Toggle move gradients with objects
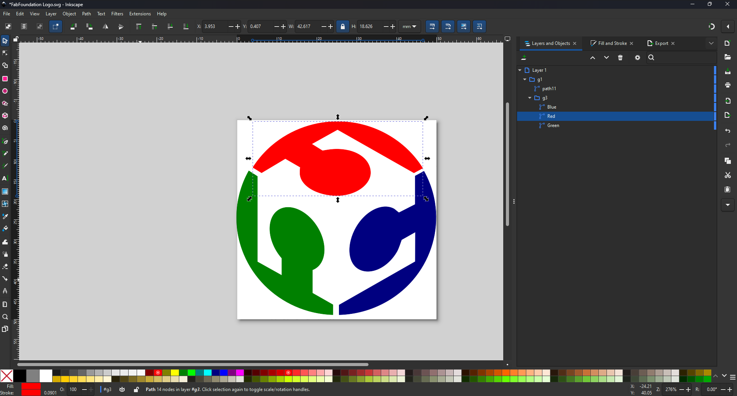 464,26
